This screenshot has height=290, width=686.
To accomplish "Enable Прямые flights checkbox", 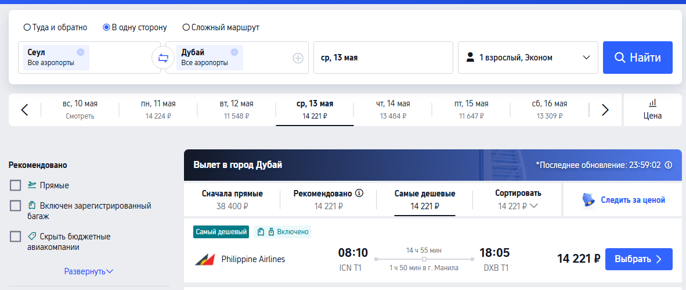I will click(x=15, y=185).
